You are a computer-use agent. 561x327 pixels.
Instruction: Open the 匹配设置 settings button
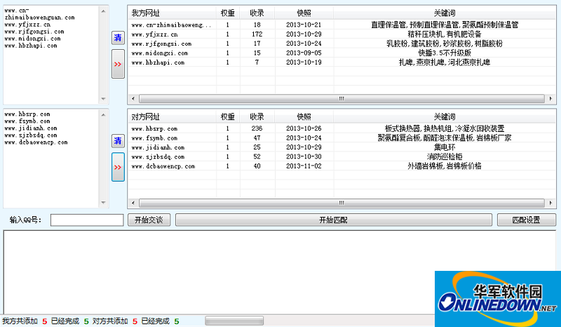pos(527,220)
